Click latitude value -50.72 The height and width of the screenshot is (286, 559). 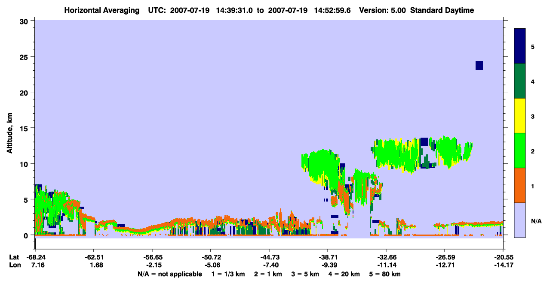click(x=211, y=257)
